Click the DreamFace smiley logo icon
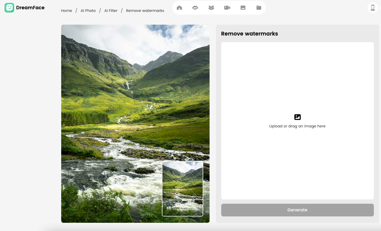This screenshot has height=231, width=381. (9, 8)
